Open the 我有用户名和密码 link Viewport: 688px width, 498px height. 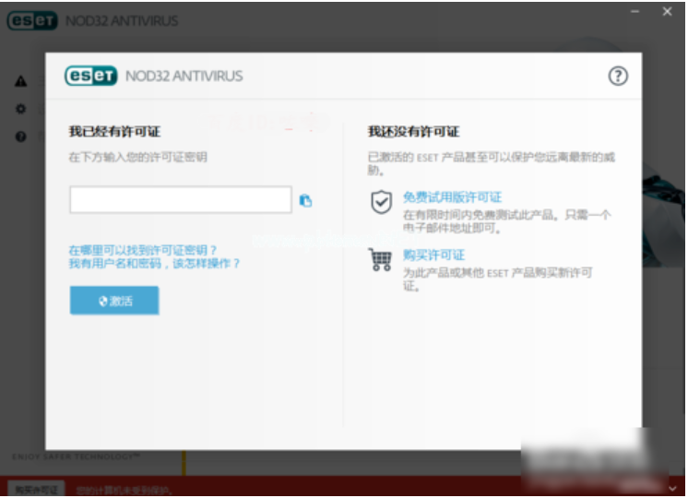(x=154, y=264)
